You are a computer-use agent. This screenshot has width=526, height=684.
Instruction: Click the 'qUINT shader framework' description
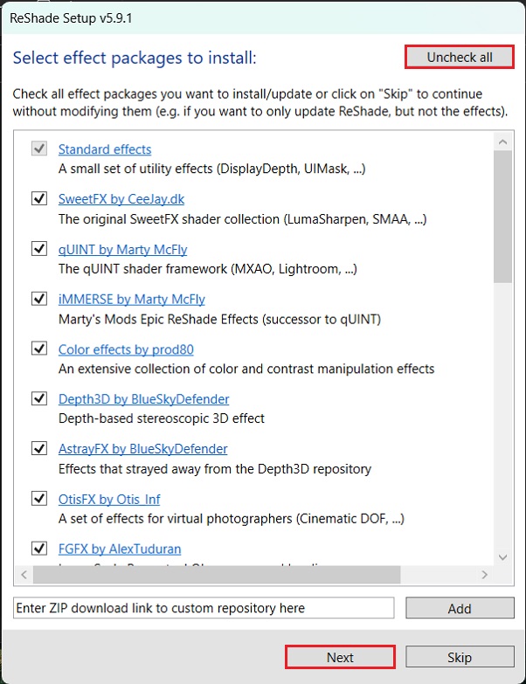208,269
